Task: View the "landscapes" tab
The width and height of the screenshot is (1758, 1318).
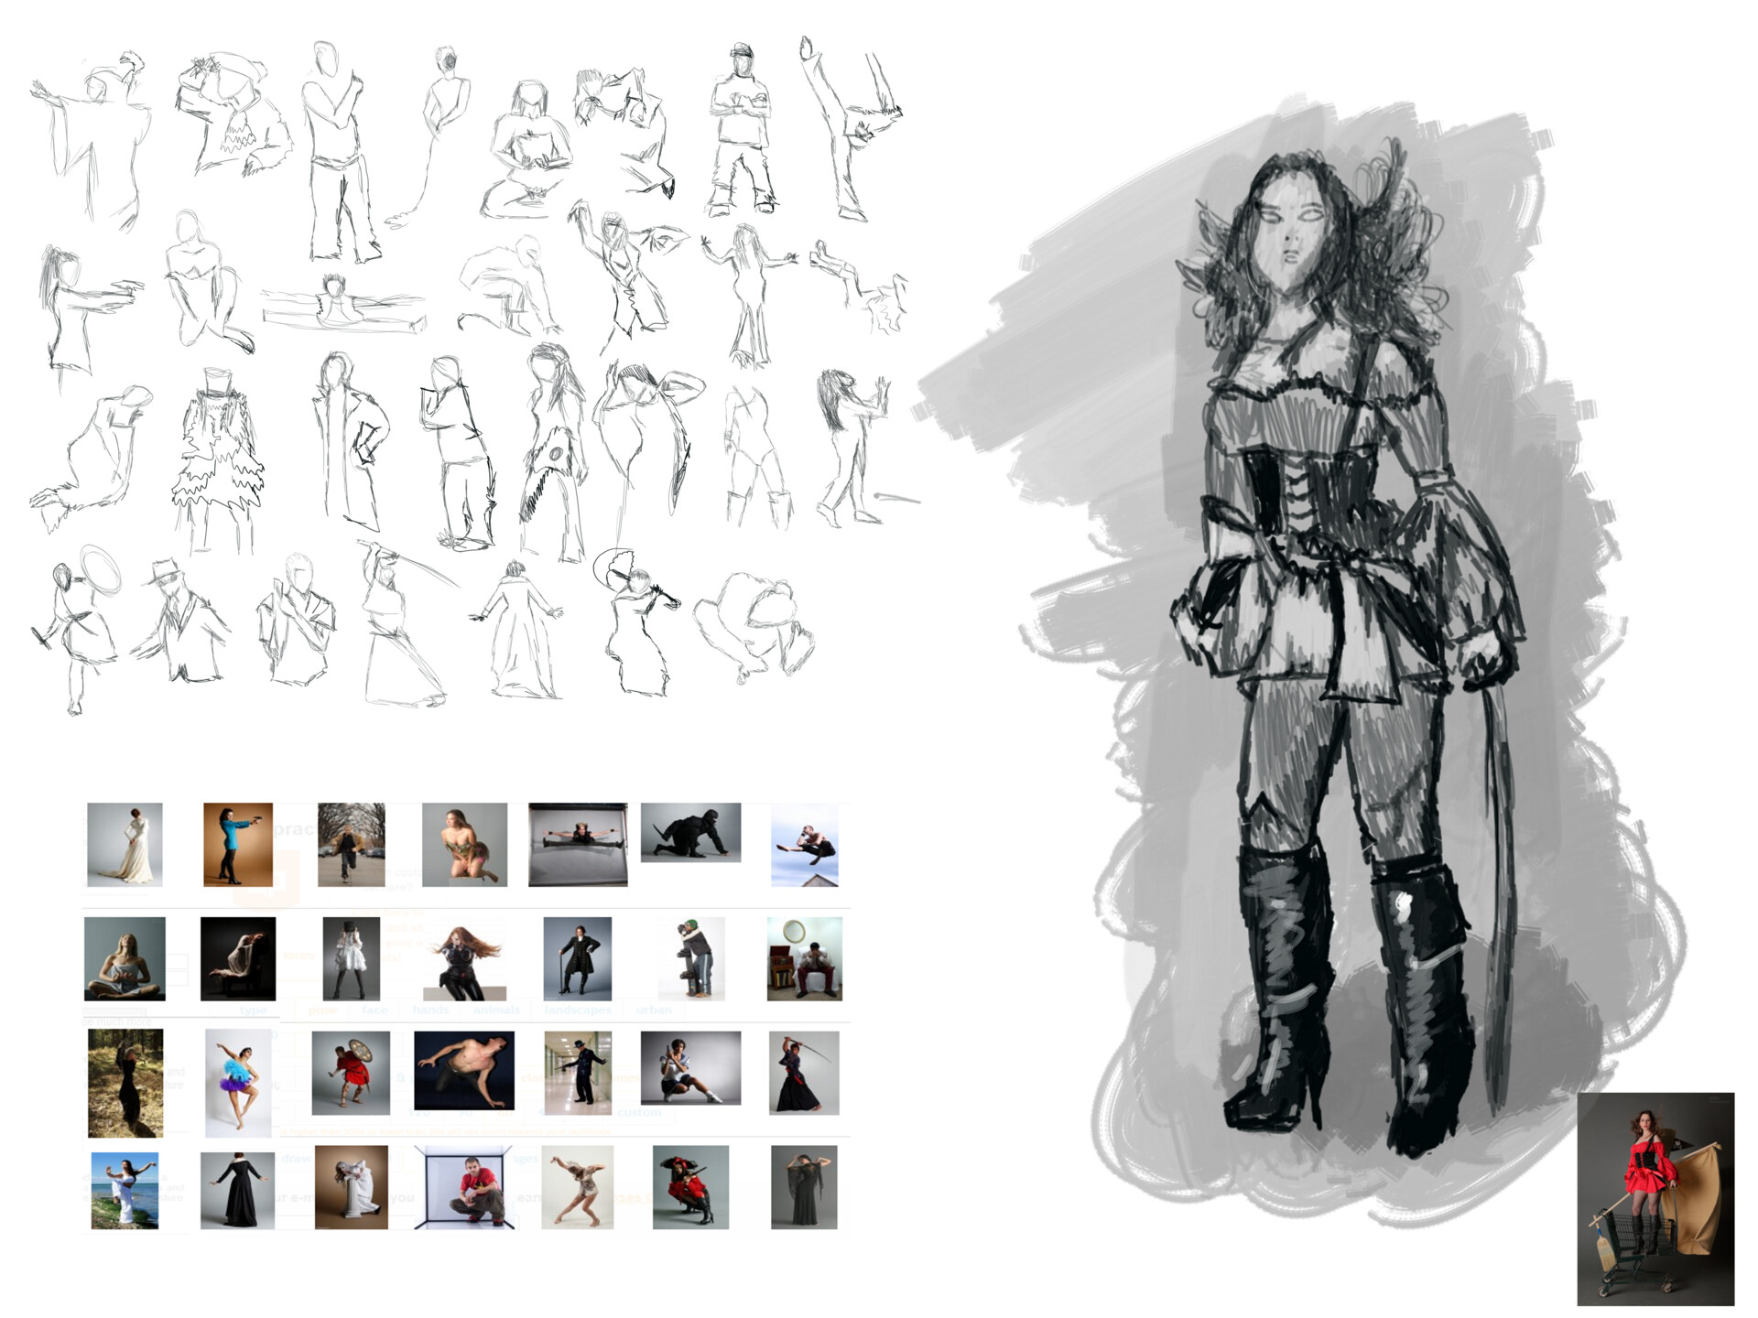Action: tap(579, 1010)
